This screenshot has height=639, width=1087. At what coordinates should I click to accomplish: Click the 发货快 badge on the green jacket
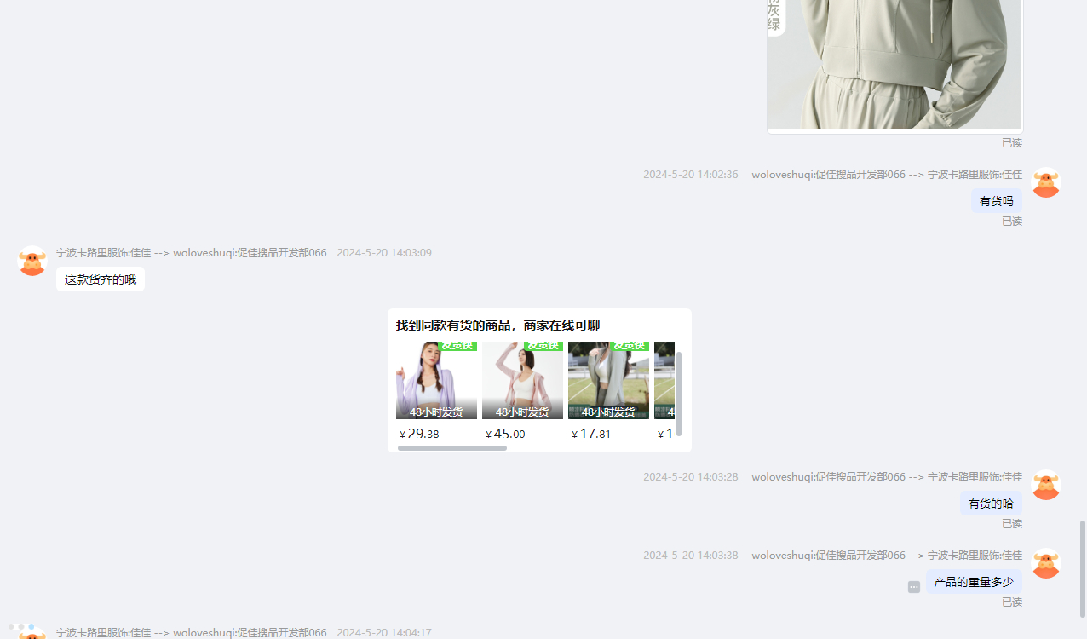630,346
